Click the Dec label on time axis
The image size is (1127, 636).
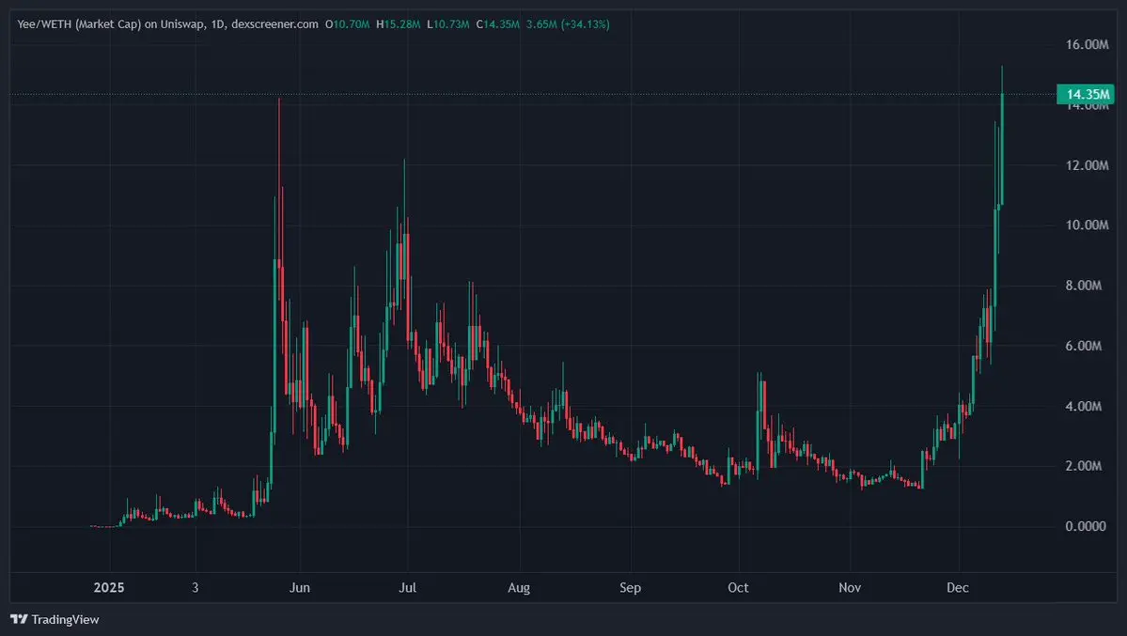(x=958, y=587)
